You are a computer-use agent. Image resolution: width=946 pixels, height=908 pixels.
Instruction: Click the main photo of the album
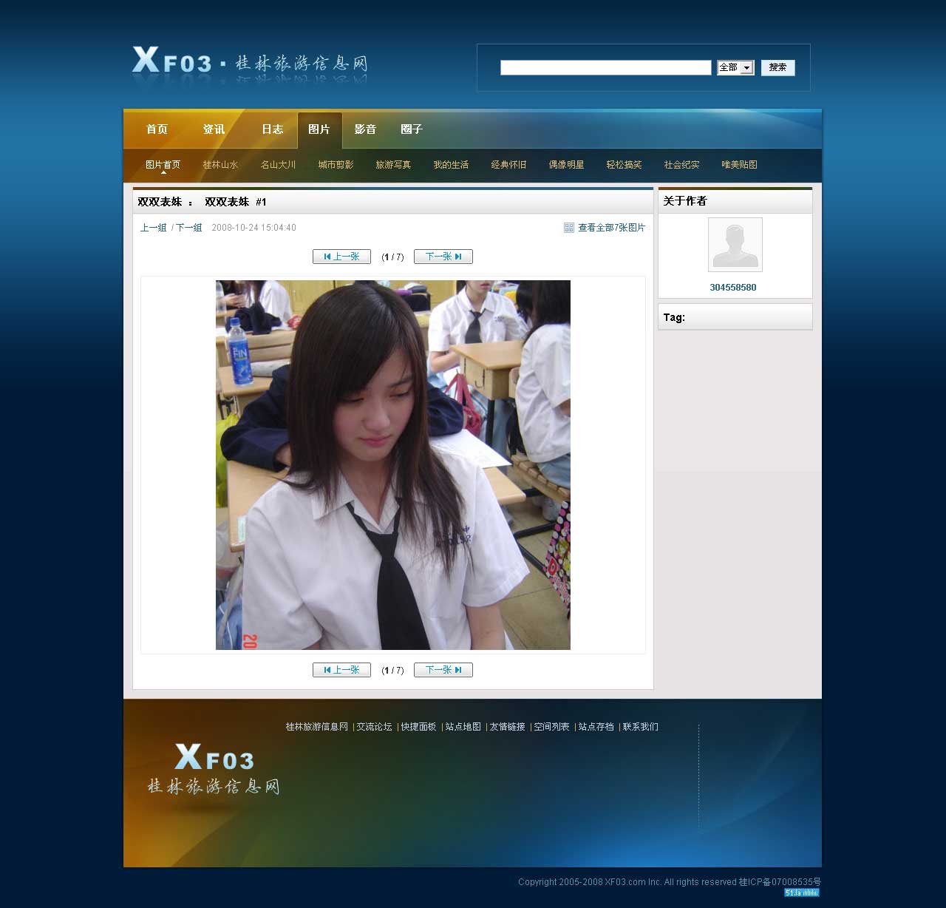[x=393, y=465]
